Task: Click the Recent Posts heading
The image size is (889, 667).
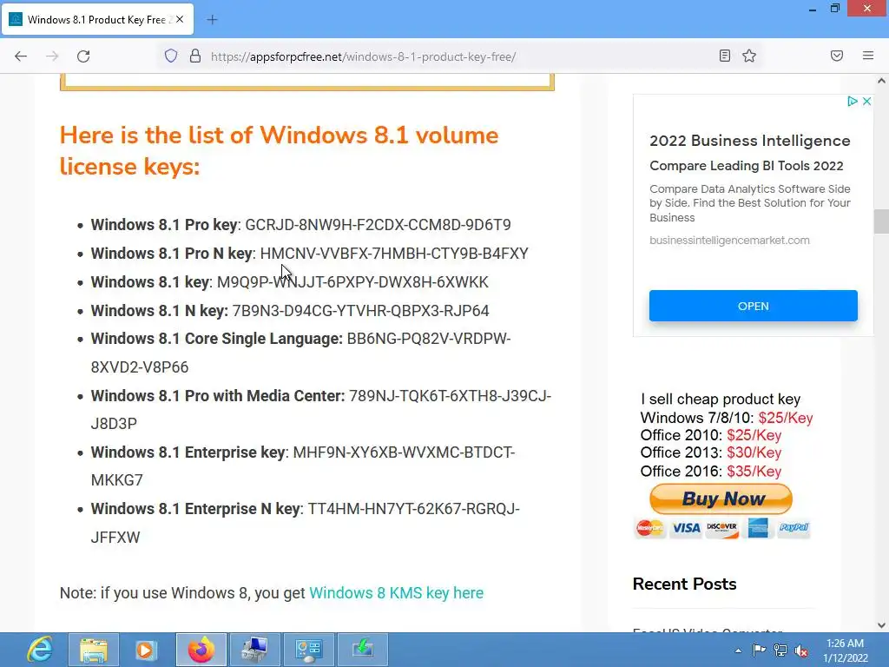Action: [684, 584]
